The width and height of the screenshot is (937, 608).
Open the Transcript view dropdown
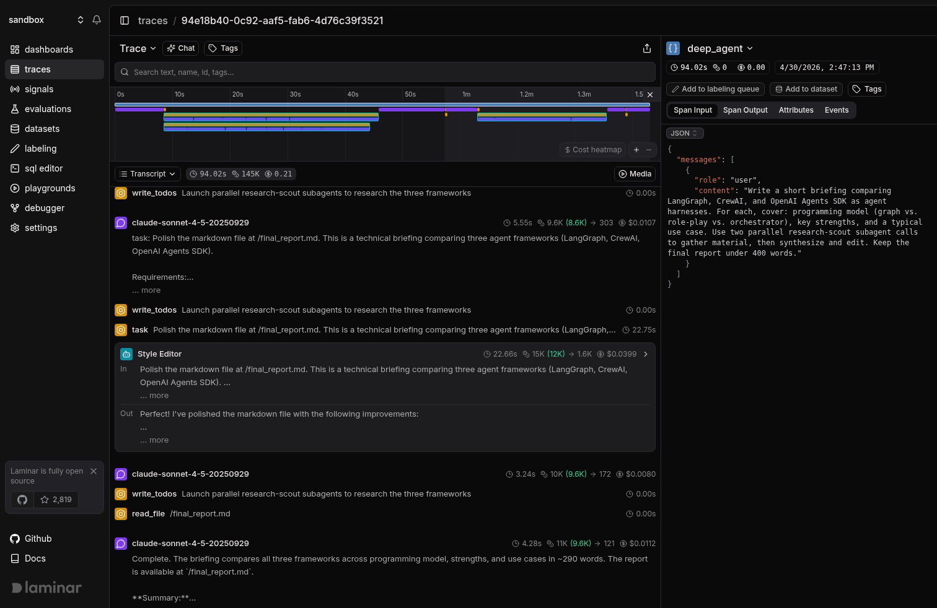(x=147, y=174)
